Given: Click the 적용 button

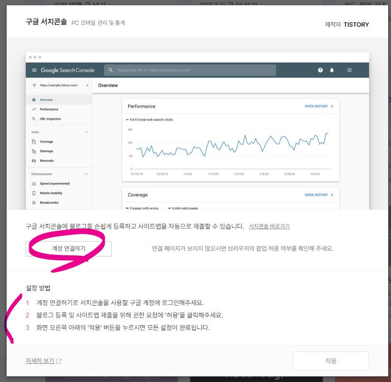Looking at the screenshot, I should click(330, 361).
